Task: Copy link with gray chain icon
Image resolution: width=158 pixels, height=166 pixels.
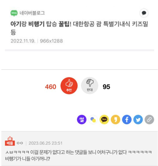Action: 149,120
